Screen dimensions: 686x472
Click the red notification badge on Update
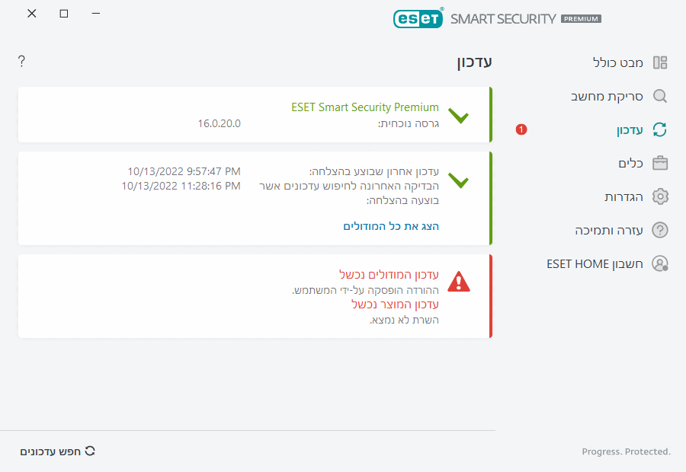(521, 129)
